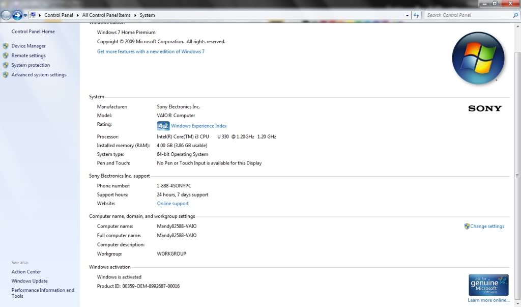
Task: Click Copyright 2009 Microsoft Corporation text
Action: 161,42
